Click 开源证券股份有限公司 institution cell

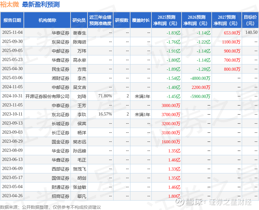point(47,96)
